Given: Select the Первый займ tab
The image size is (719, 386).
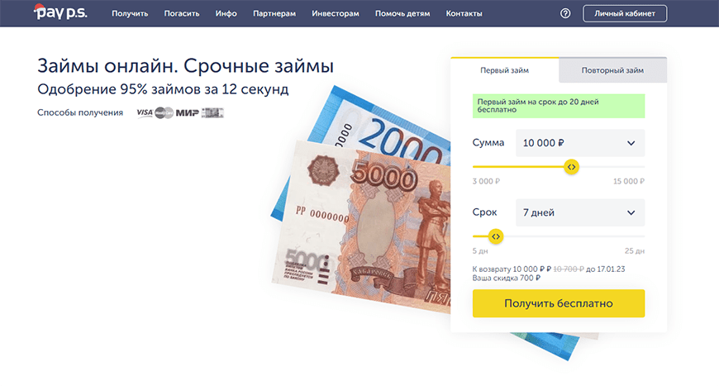Looking at the screenshot, I should click(504, 70).
